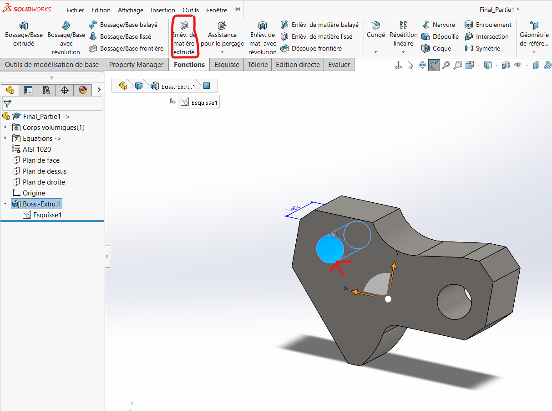The width and height of the screenshot is (552, 411).
Task: Open the ConfigurationManager panel tab
Action: click(46, 90)
